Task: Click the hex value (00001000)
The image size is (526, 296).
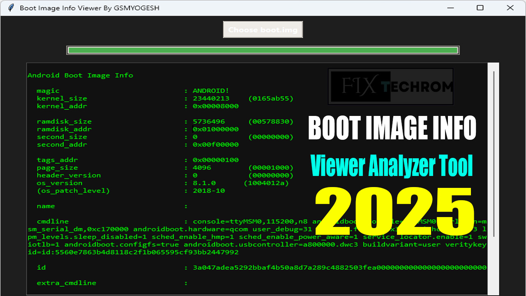Action: 271,168
